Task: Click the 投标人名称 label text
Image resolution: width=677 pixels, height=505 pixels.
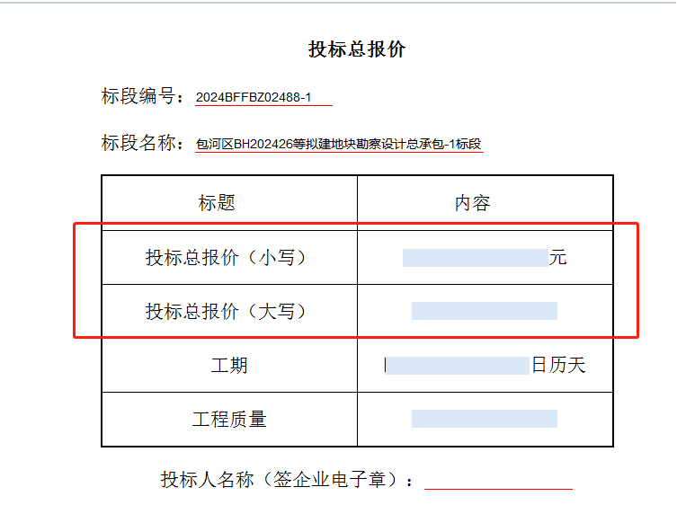Action: [208, 480]
